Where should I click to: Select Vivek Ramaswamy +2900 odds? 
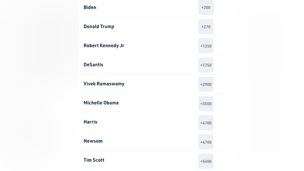(206, 84)
